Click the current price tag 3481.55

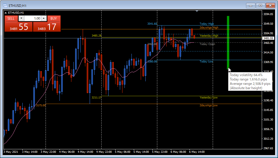click(x=268, y=38)
